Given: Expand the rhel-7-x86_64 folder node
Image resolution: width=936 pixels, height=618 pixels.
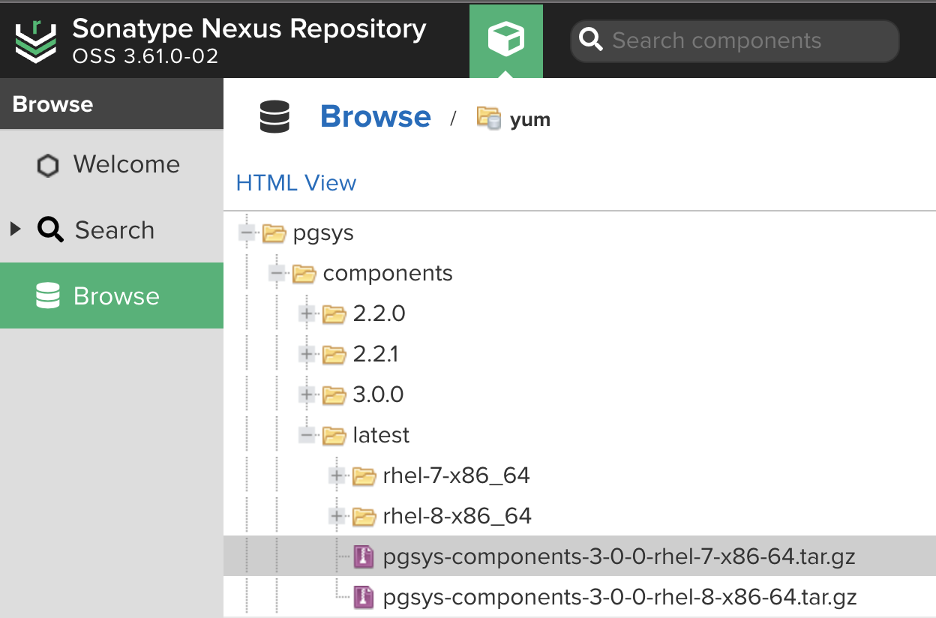Looking at the screenshot, I should tap(337, 475).
